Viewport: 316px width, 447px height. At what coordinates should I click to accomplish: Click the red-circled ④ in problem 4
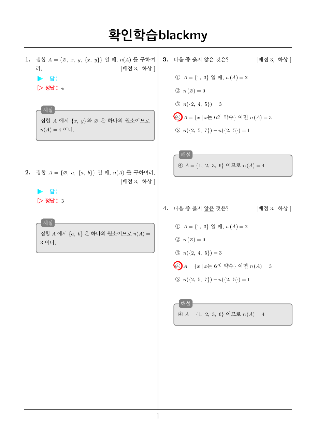[x=178, y=266]
